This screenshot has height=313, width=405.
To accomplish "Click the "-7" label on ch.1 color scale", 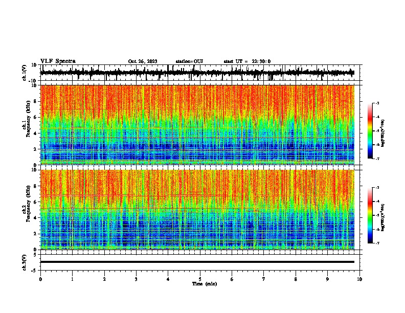I will point(377,159).
